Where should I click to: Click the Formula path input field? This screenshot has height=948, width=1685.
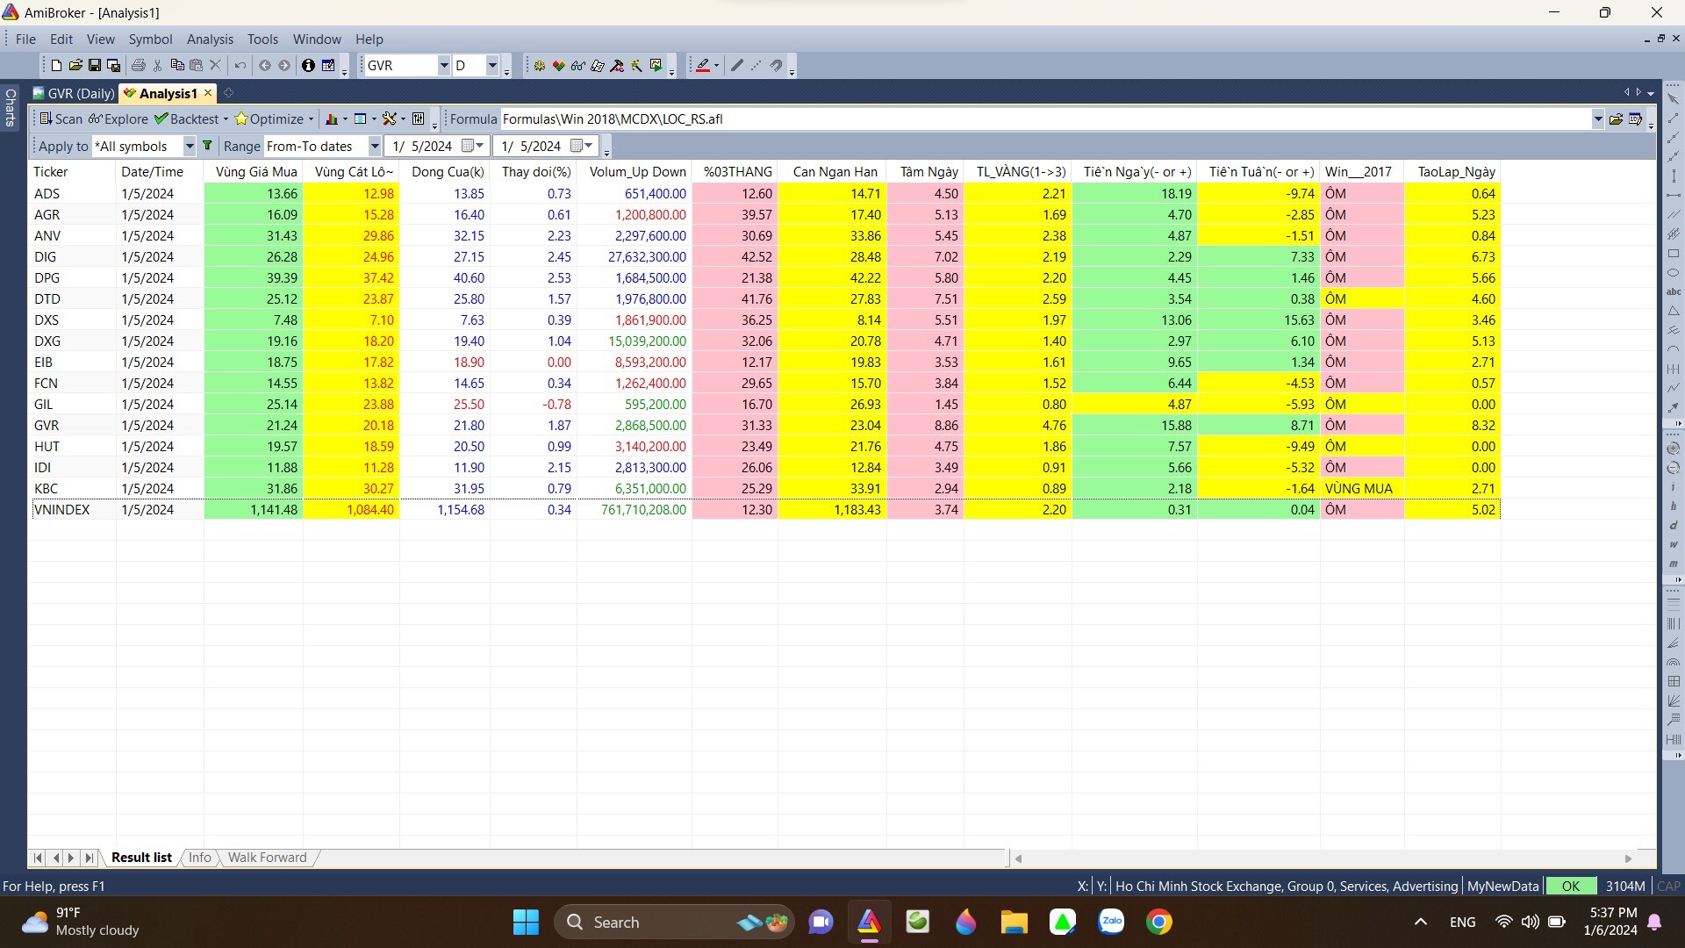[1044, 119]
